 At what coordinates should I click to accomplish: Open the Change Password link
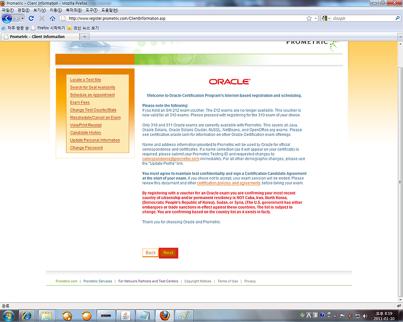[86, 148]
